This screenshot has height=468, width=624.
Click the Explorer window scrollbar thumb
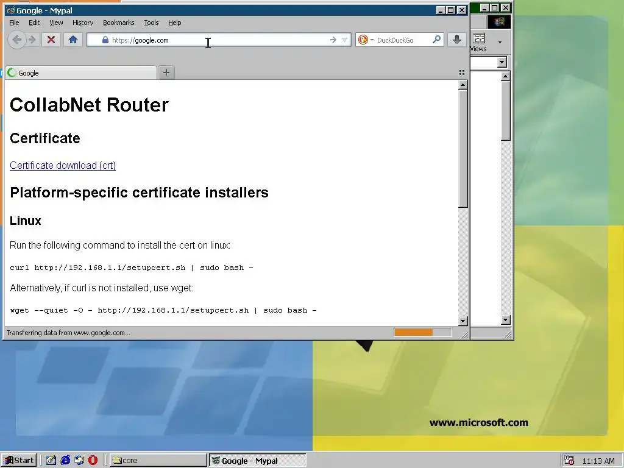(505, 111)
